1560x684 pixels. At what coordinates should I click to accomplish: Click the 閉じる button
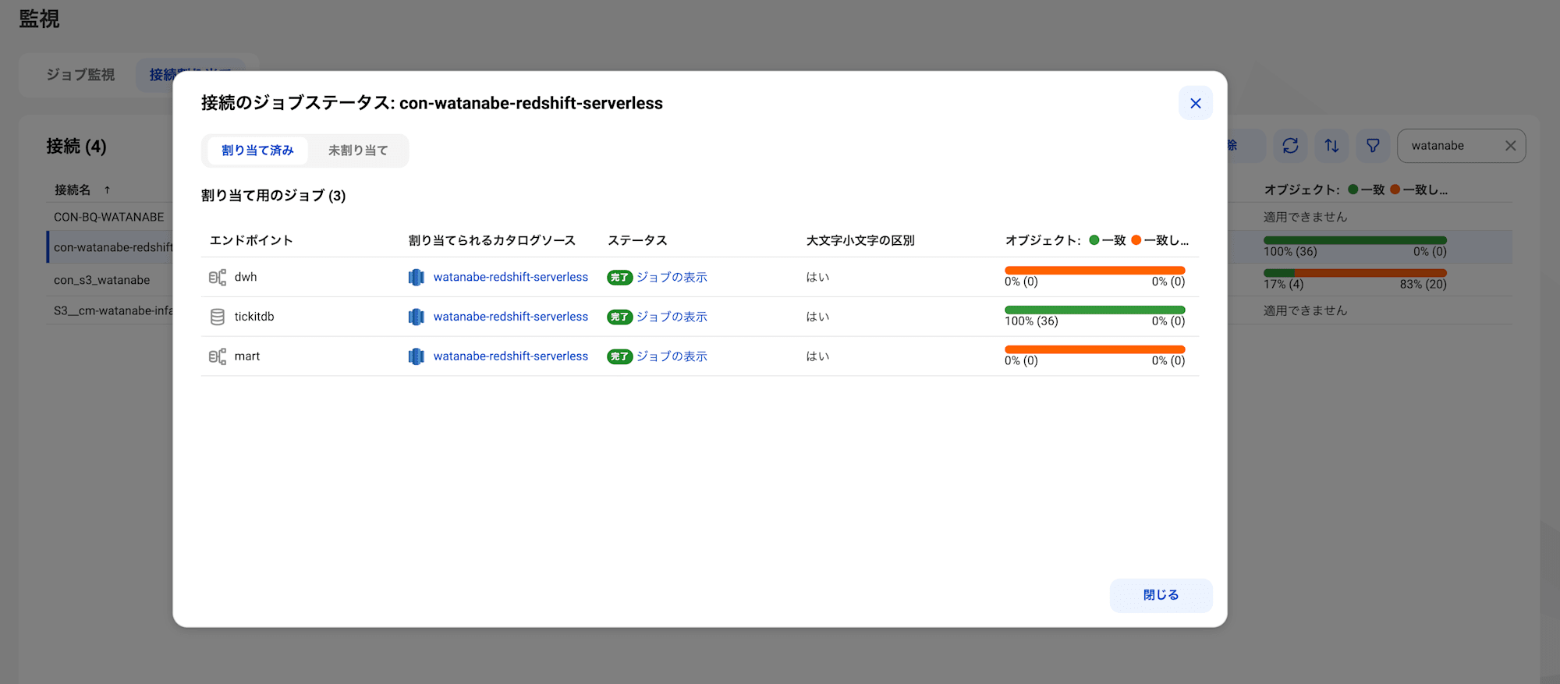[1161, 595]
